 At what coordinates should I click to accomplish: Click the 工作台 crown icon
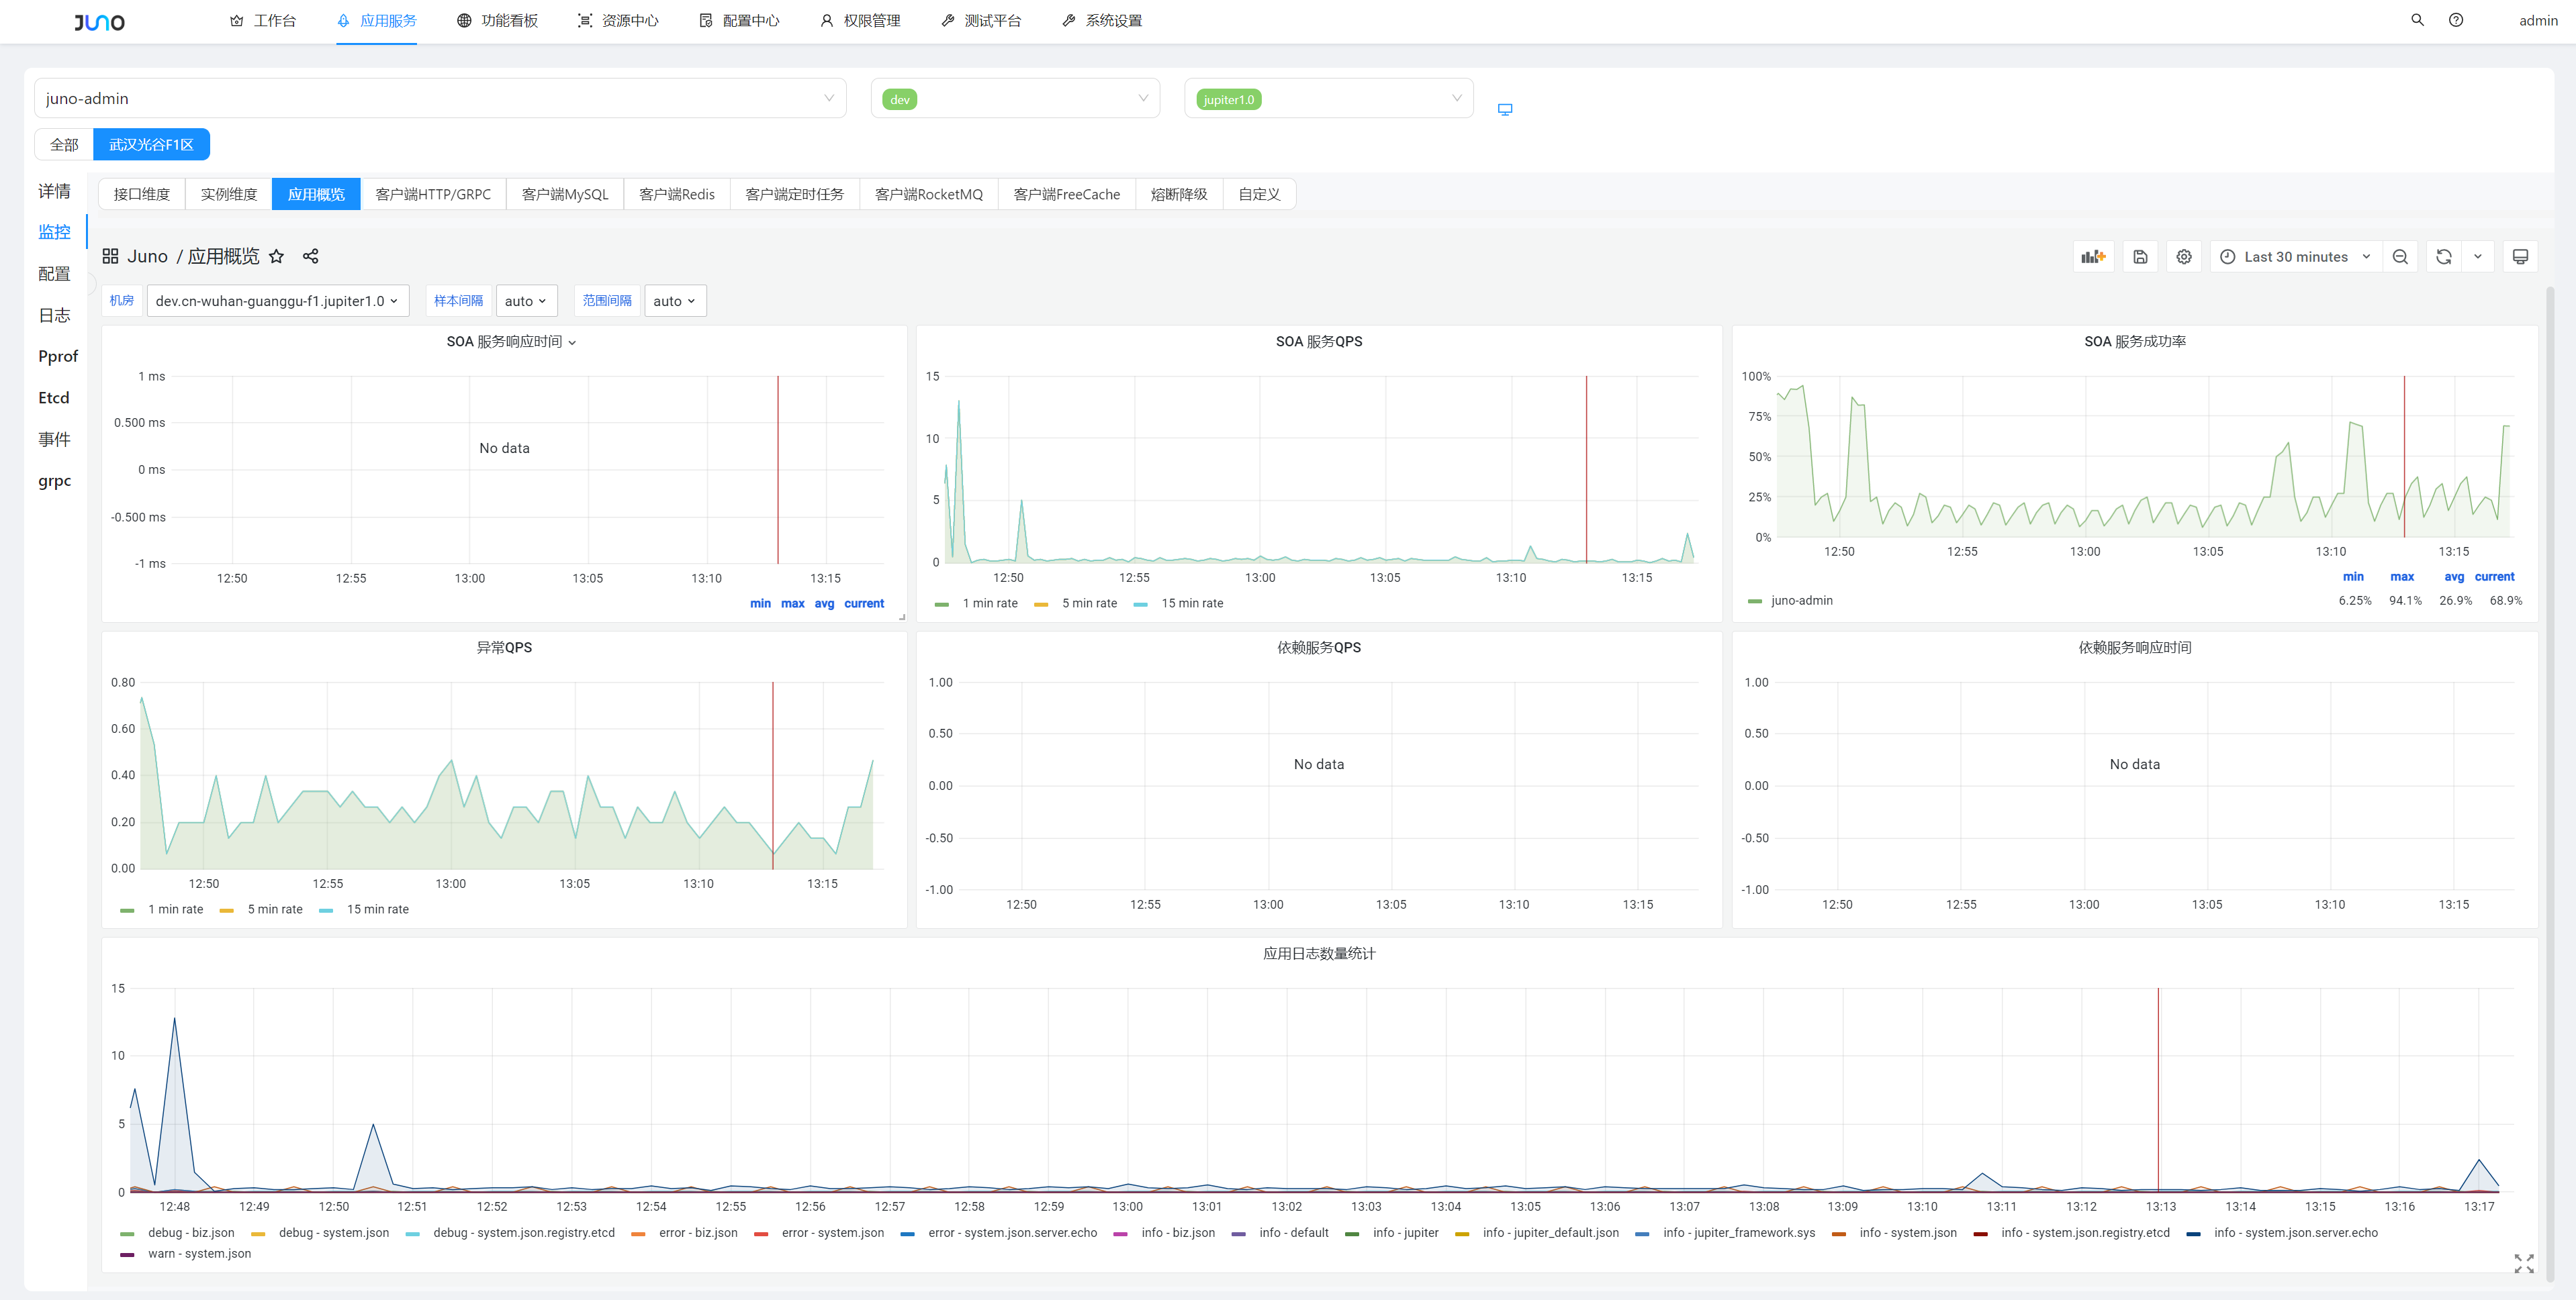237,21
